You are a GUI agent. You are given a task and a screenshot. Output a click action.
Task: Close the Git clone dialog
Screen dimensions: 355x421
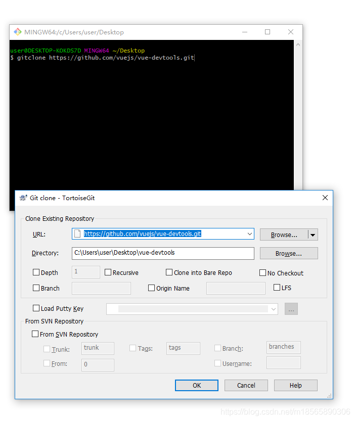[325, 198]
